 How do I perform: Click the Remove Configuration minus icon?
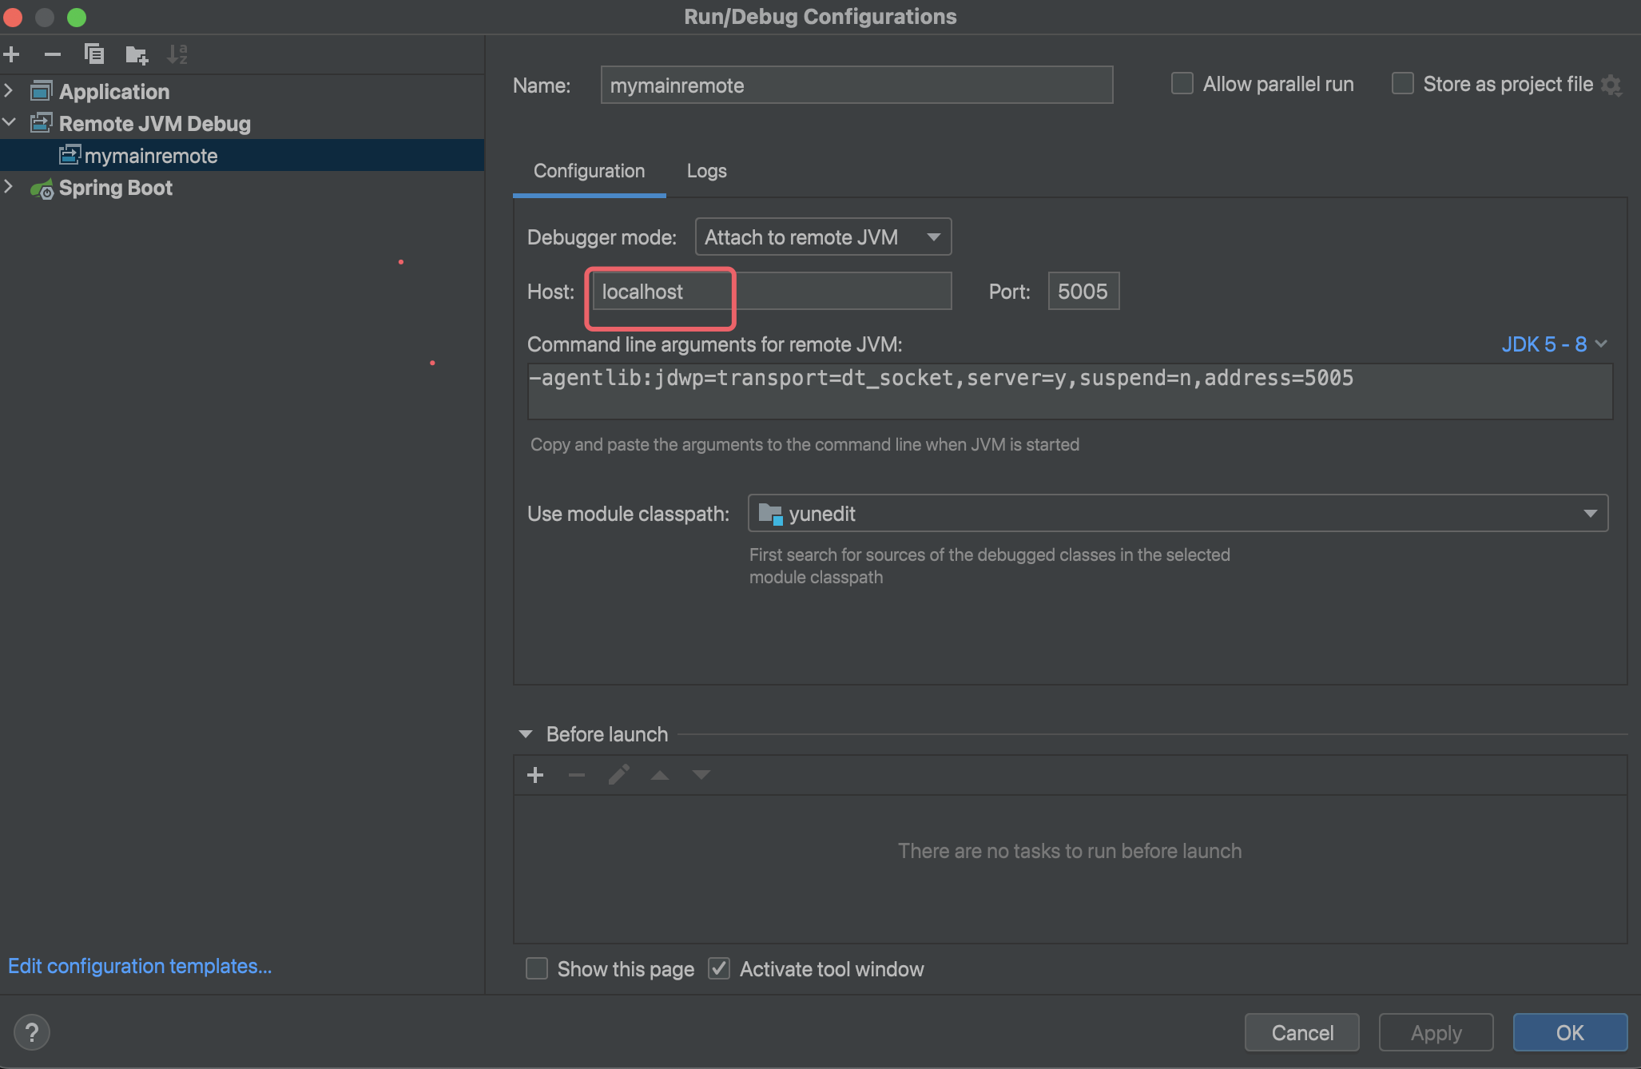pyautogui.click(x=53, y=54)
